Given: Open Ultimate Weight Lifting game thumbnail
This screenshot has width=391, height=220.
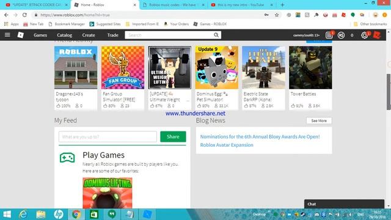Looking at the screenshot, I should [x=170, y=67].
